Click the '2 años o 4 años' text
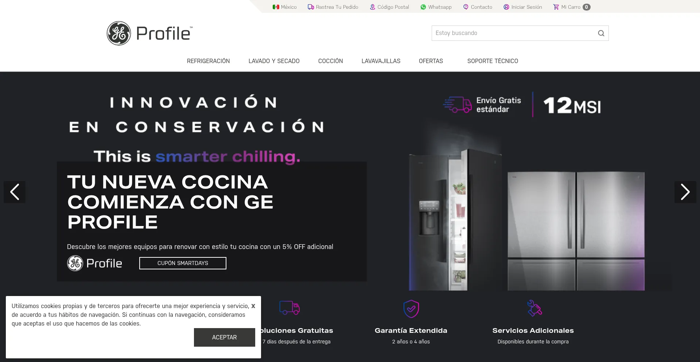 tap(411, 342)
